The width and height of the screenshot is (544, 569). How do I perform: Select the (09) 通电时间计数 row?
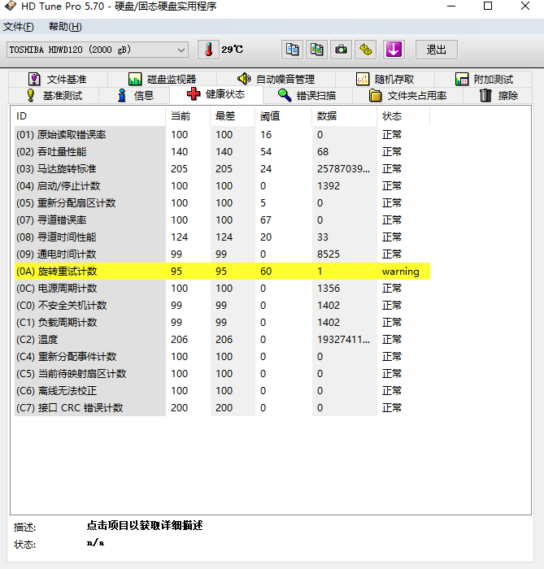pyautogui.click(x=223, y=254)
